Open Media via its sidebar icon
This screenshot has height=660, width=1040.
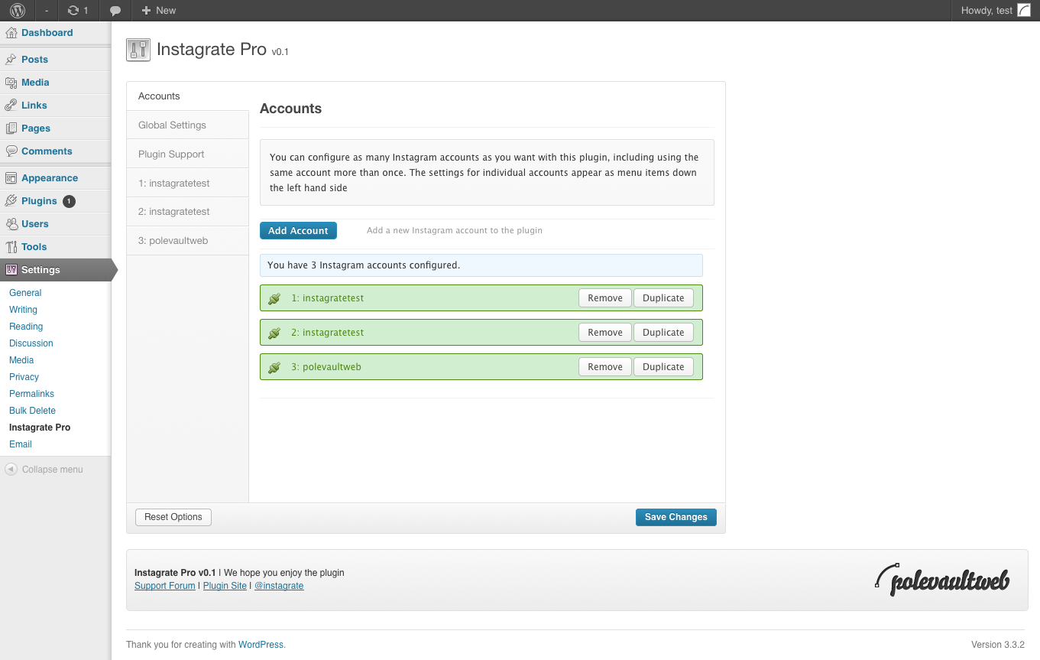pyautogui.click(x=11, y=82)
